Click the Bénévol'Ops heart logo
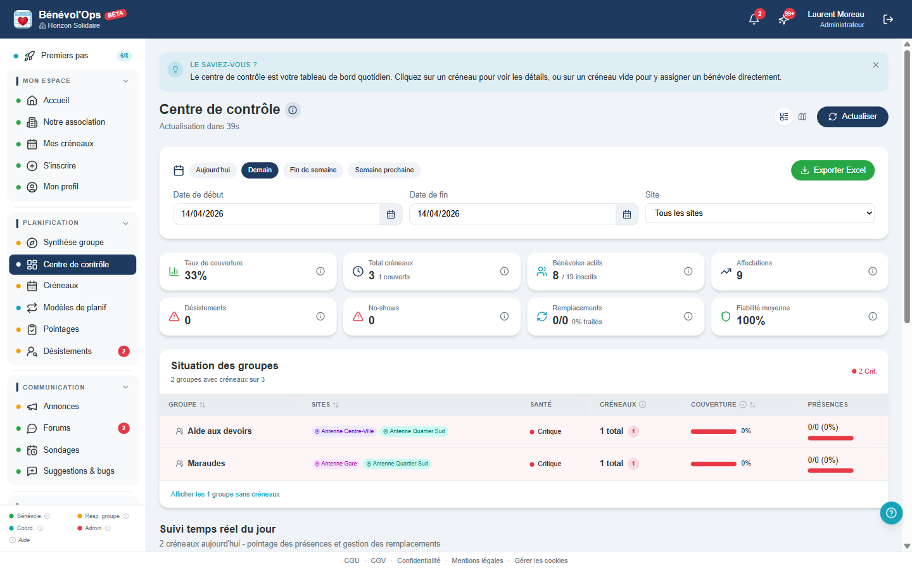This screenshot has height=570, width=912. click(23, 19)
